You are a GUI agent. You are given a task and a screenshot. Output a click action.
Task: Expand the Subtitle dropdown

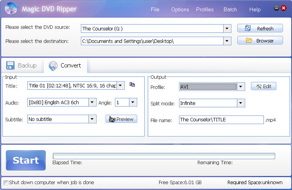pyautogui.click(x=92, y=119)
